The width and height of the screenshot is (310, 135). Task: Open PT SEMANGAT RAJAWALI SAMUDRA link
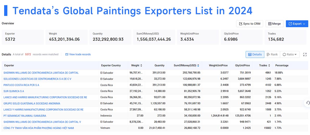[25, 115]
